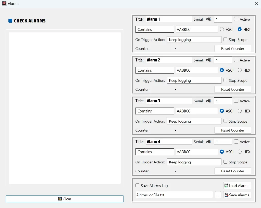Image resolution: width=261 pixels, height=208 pixels.
Task: Tick Stop Scope for Alarm 2
Action: pyautogui.click(x=225, y=80)
